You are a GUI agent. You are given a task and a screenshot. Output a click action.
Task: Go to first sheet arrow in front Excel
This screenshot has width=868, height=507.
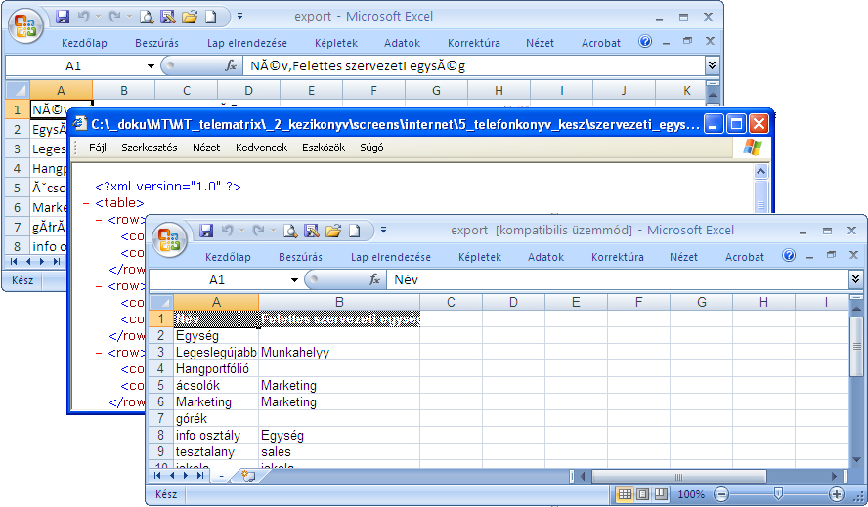[x=157, y=476]
